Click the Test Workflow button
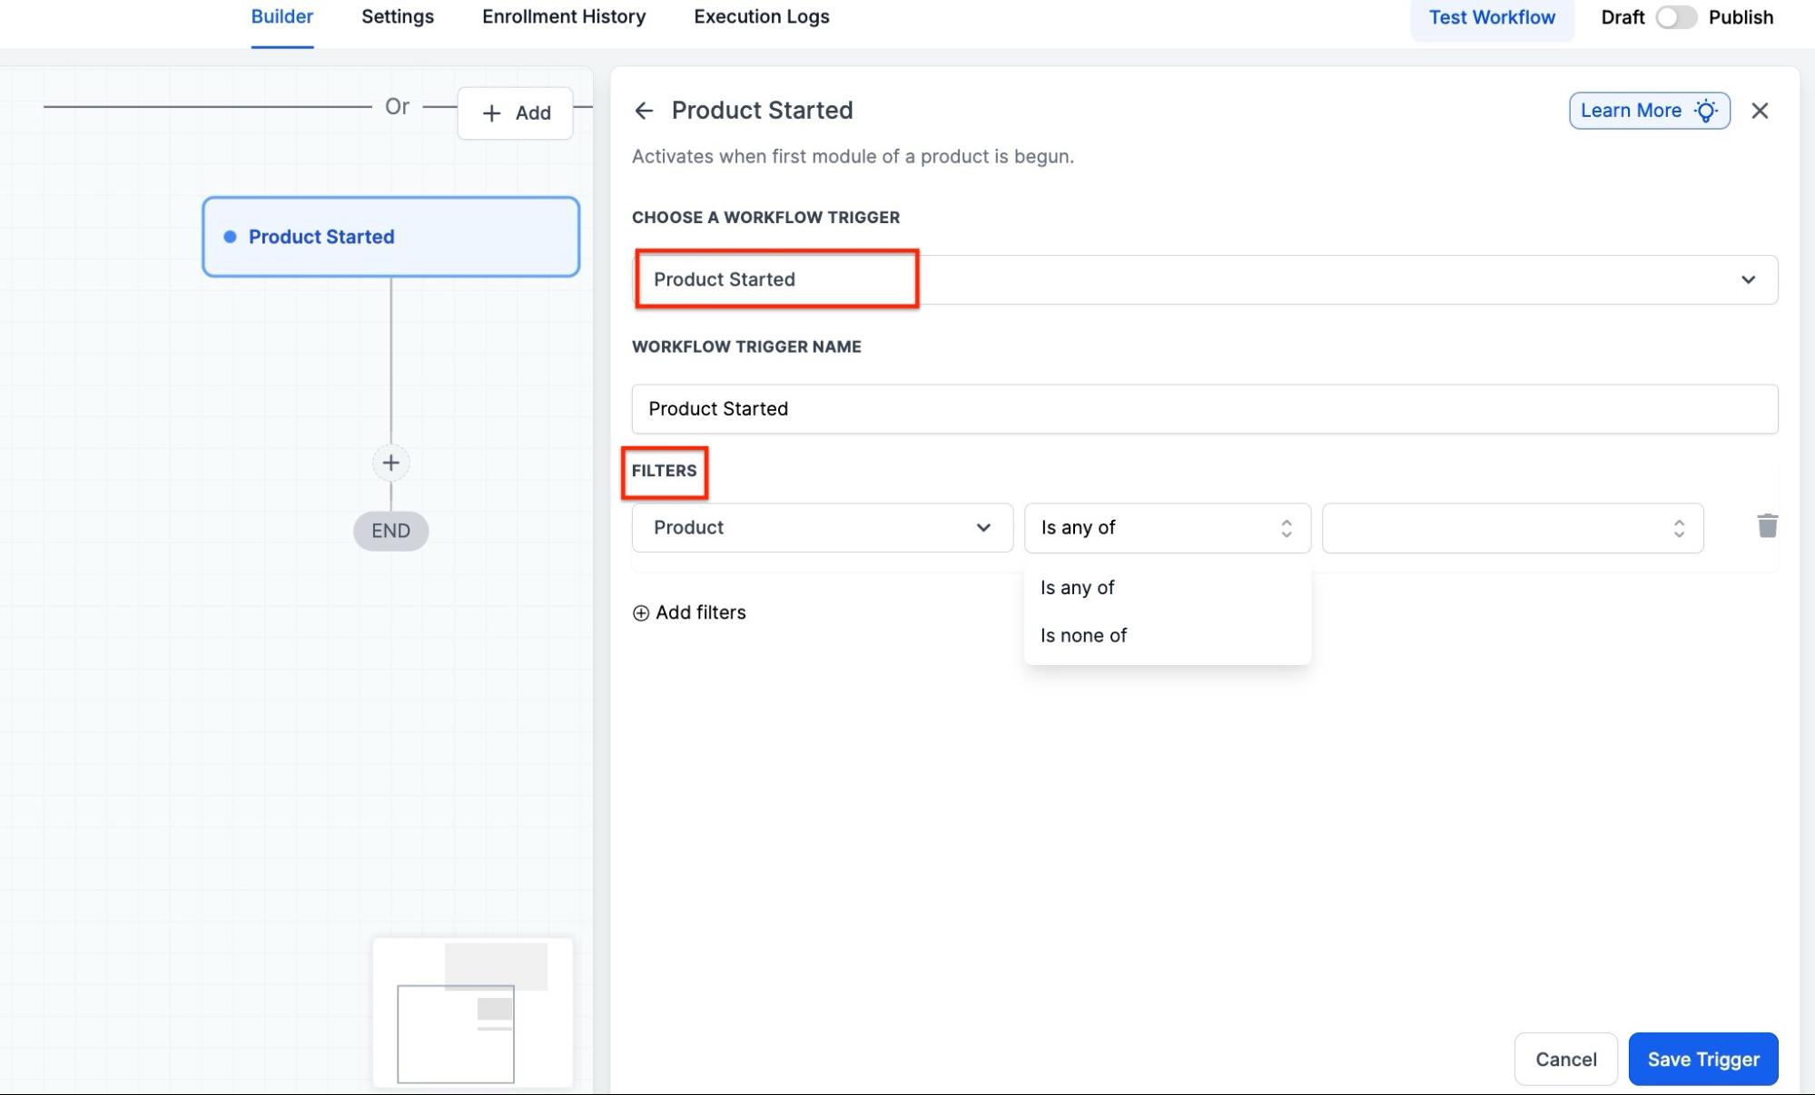Viewport: 1815px width, 1095px height. 1491,17
